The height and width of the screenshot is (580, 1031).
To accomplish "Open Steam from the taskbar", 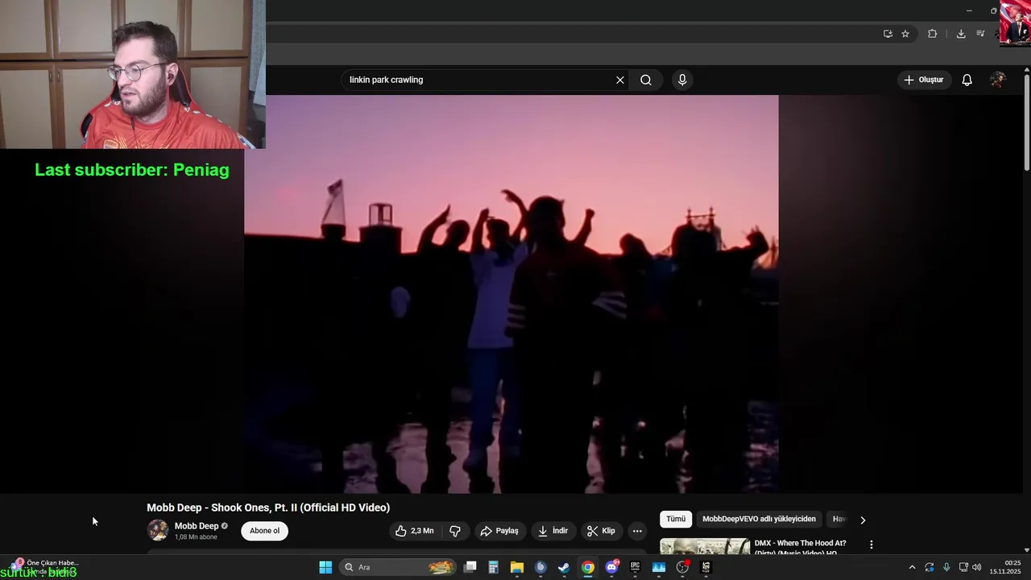I will click(x=564, y=567).
